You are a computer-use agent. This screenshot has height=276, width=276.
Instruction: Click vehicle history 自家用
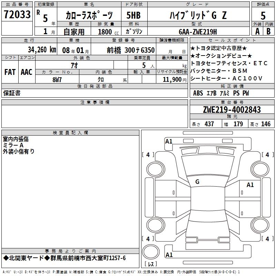point(74,32)
